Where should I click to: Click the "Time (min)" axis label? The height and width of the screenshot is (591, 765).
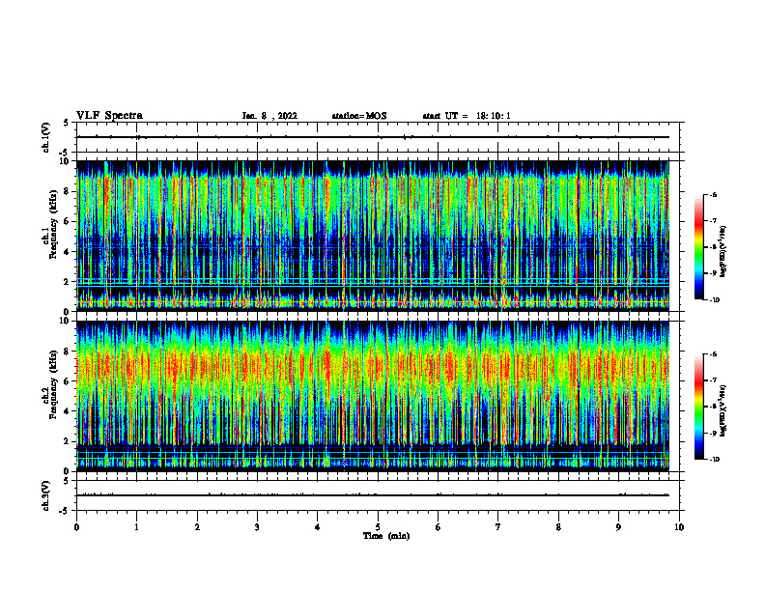[386, 536]
